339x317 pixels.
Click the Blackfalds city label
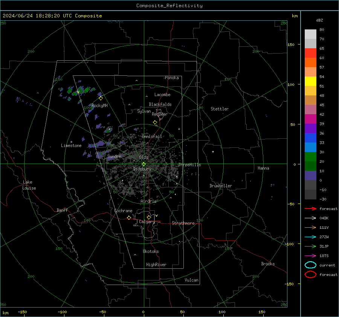pyautogui.click(x=160, y=104)
